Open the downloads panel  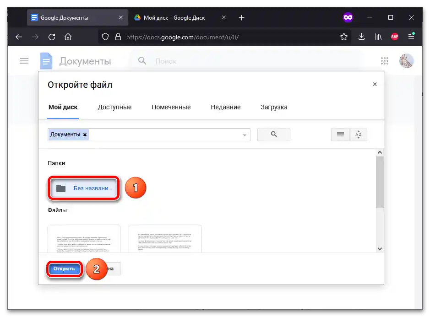click(361, 37)
